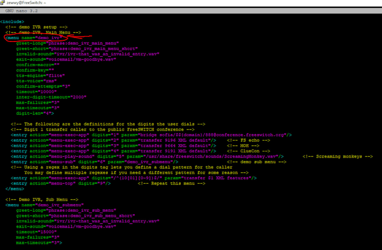Click the 'demo sub menu' comment
Viewport: 382px width, 250px height.
pyautogui.click(x=257, y=162)
